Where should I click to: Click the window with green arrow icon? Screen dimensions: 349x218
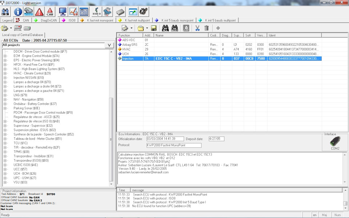(x=133, y=12)
